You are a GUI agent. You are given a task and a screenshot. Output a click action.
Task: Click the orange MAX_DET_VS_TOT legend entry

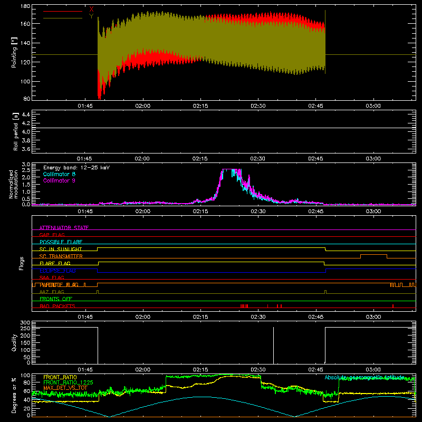click(65, 388)
